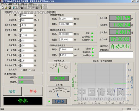Click the 原点 indicator light in 升降电机参数显示

[x=92, y=49]
